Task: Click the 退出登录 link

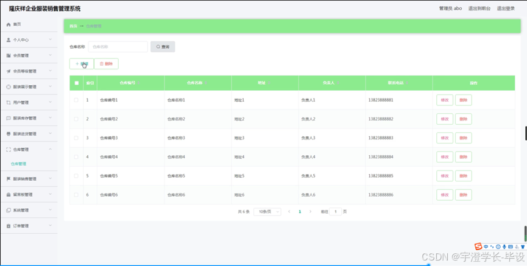Action: (x=506, y=9)
